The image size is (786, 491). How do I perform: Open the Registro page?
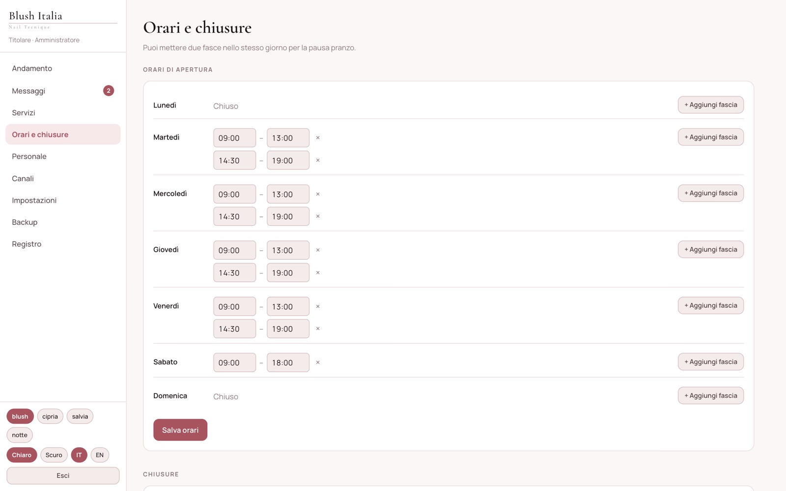pyautogui.click(x=63, y=244)
